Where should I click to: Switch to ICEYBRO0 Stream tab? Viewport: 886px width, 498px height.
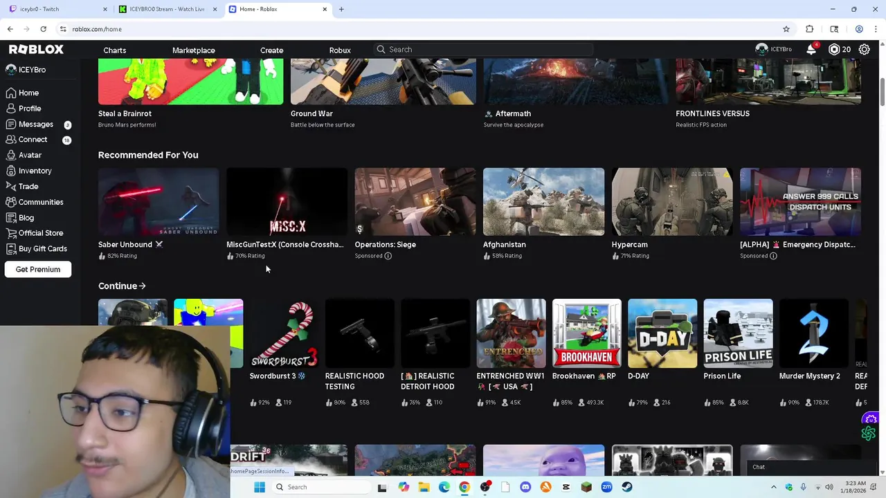click(166, 9)
